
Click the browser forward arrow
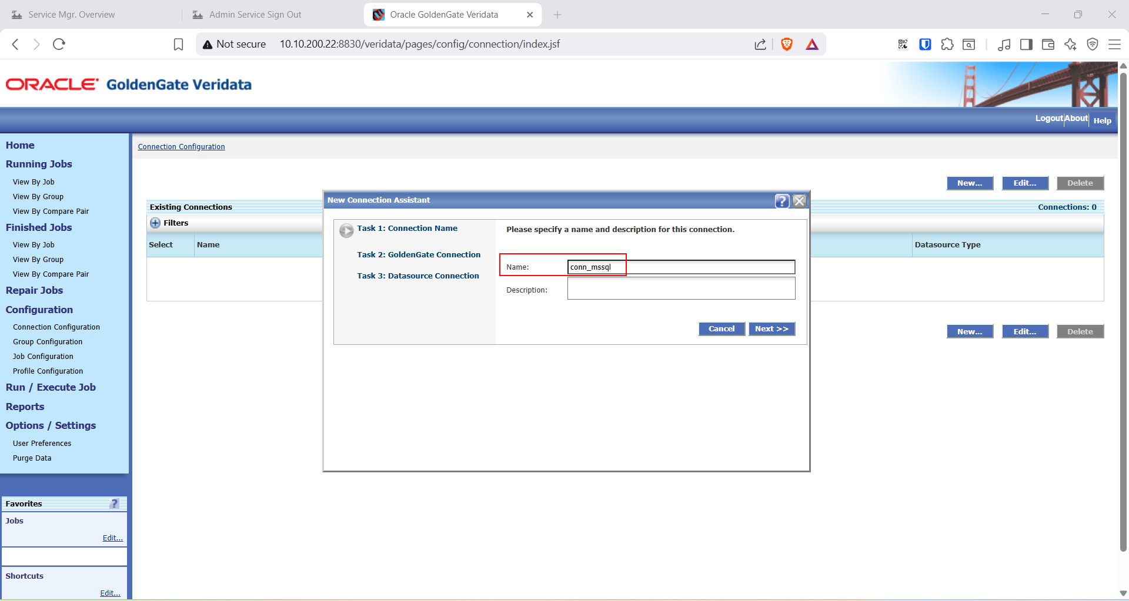pos(36,44)
